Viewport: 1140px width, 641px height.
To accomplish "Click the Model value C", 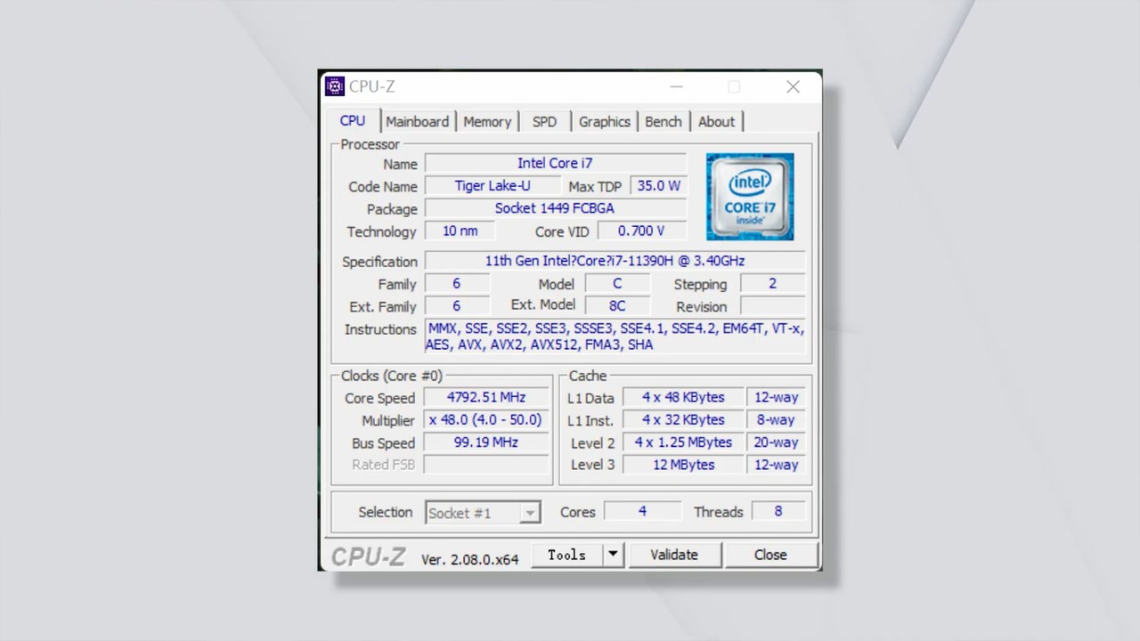I will click(617, 283).
